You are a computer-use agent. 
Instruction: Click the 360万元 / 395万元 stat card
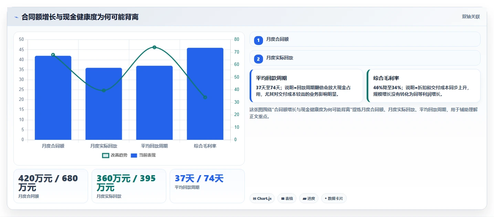tap(129, 186)
